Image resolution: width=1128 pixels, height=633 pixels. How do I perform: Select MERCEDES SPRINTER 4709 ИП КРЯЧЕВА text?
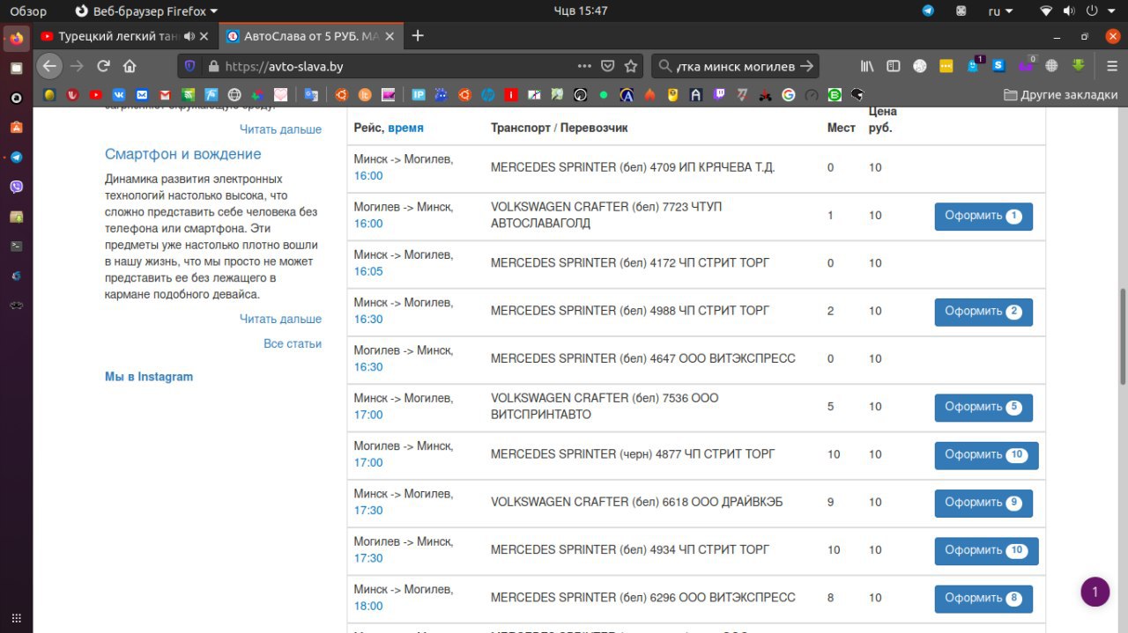(633, 167)
